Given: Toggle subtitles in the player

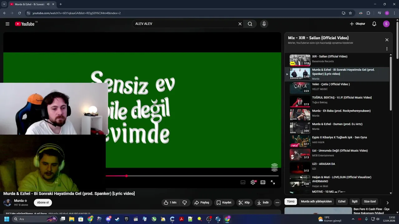Looking at the screenshot, I should [243, 182].
